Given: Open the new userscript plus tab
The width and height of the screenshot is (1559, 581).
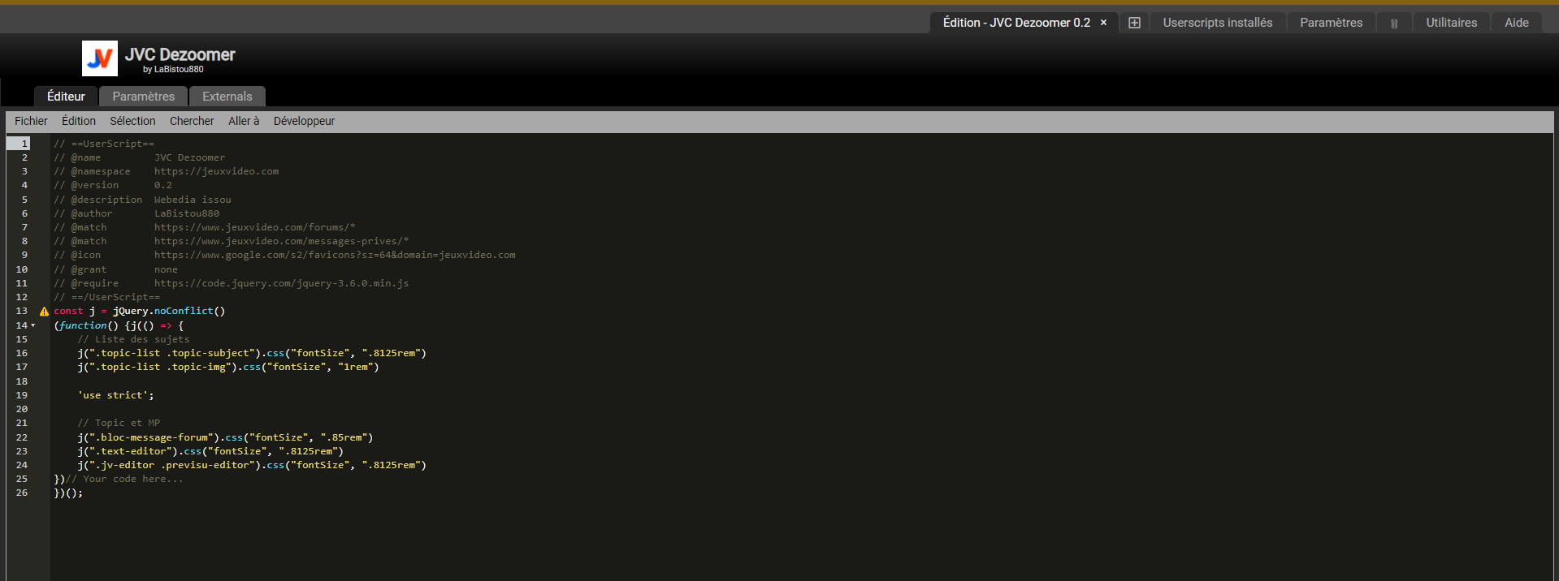Looking at the screenshot, I should click(x=1134, y=23).
